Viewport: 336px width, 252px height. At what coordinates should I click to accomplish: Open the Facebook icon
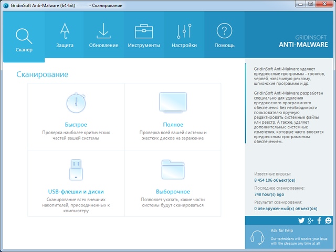coord(319,221)
